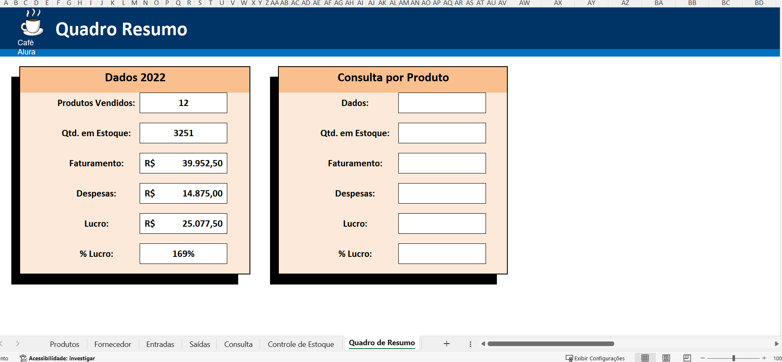Switch to Page Break Preview icon
This screenshot has height=362, width=782.
click(687, 358)
